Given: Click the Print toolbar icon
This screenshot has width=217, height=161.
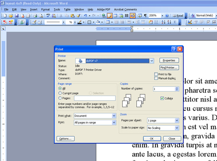Looking at the screenshot, I should coord(35,16).
